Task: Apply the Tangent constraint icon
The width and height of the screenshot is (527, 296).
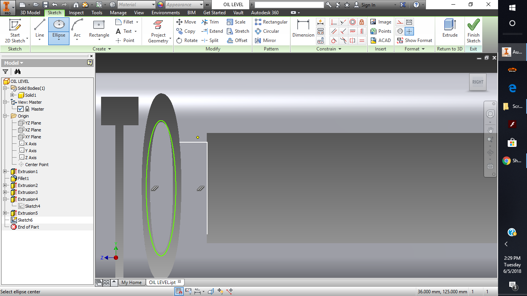Action: [334, 40]
